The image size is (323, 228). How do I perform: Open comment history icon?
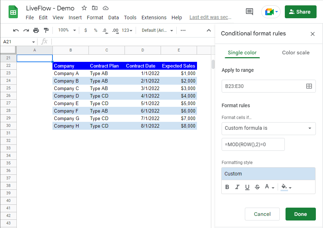(x=249, y=12)
